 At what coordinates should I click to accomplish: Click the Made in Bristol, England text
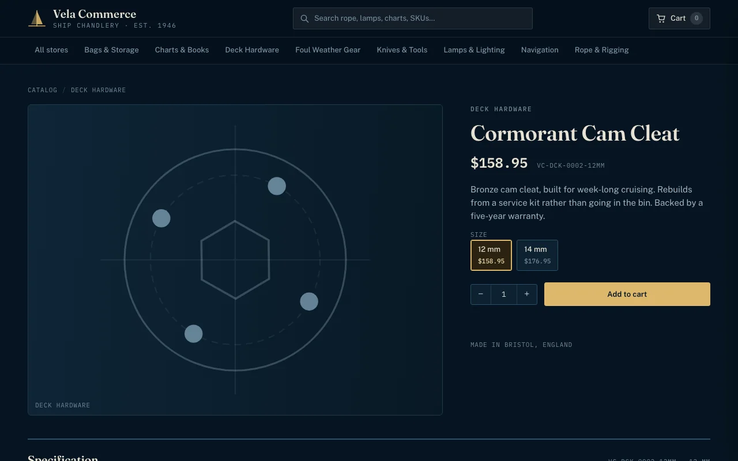(521, 345)
